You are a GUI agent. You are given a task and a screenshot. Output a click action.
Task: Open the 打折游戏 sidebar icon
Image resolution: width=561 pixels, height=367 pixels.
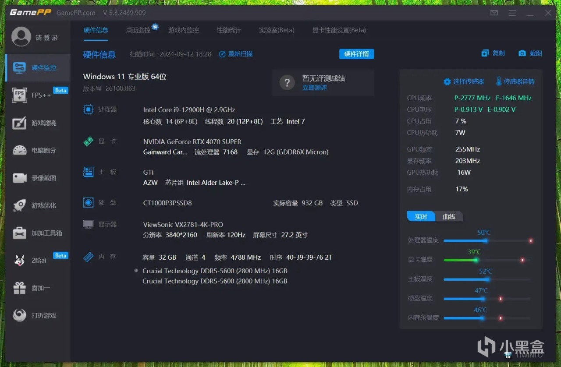point(20,315)
